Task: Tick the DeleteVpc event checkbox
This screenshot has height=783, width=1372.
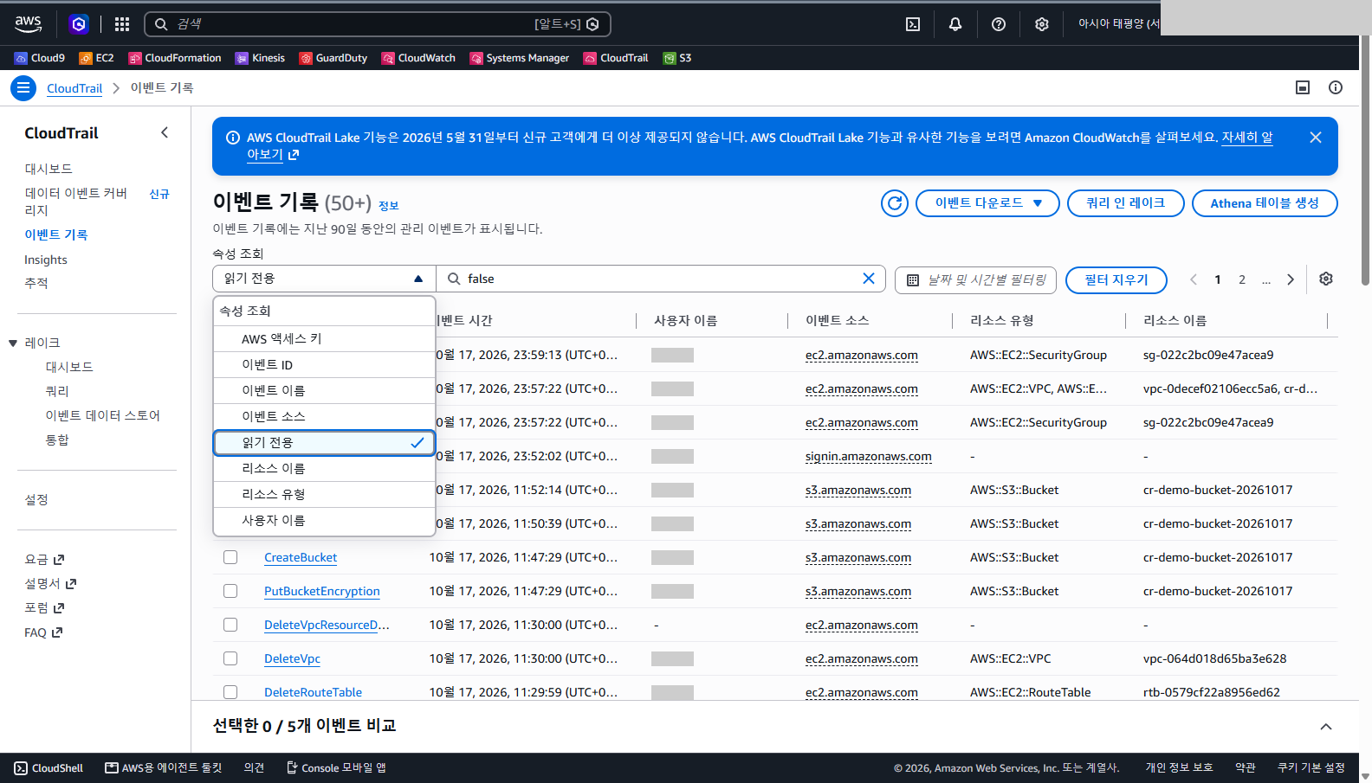Action: point(230,658)
